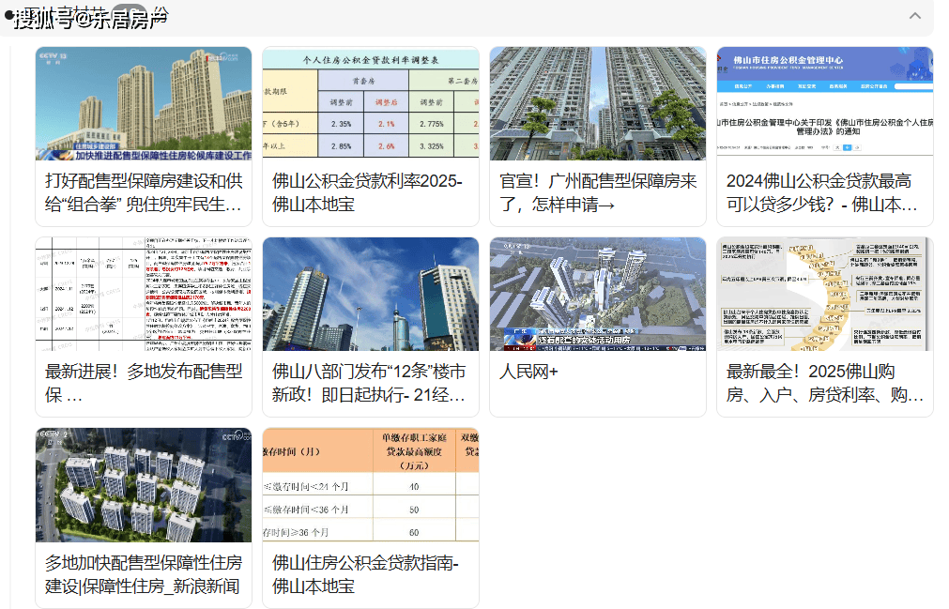Open the 佛山住房公积金贷款指南 title link
The image size is (949, 609).
(x=365, y=574)
